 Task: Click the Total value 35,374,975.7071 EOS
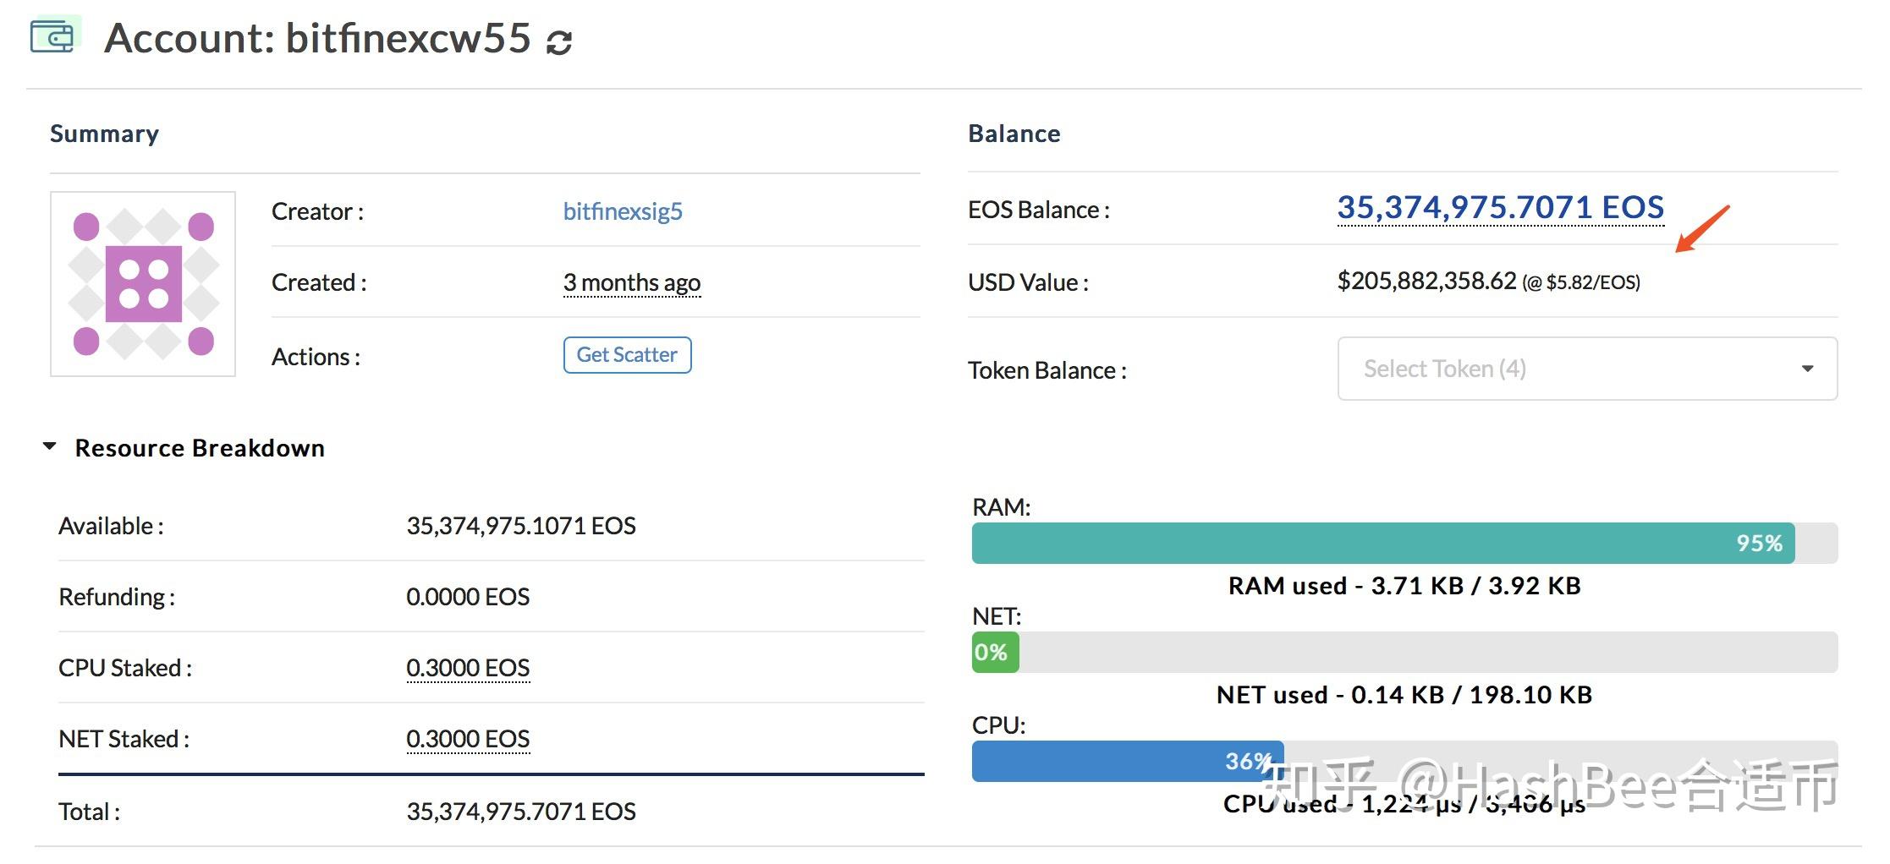(521, 812)
